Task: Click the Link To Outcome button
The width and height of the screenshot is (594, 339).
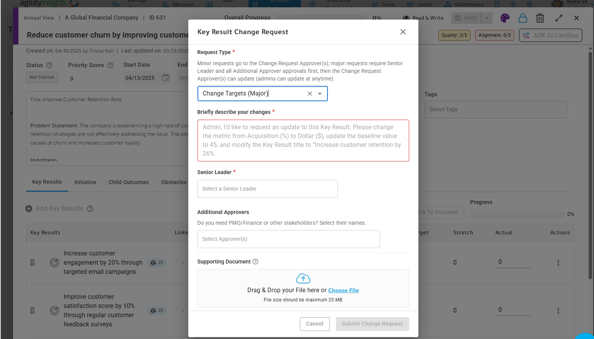Action: pos(441,212)
